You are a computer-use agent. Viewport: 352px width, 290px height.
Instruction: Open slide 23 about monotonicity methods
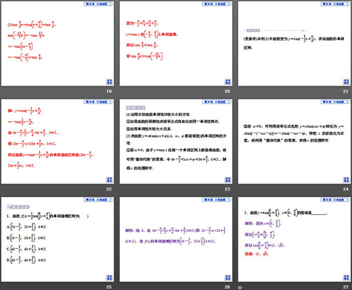point(175,141)
